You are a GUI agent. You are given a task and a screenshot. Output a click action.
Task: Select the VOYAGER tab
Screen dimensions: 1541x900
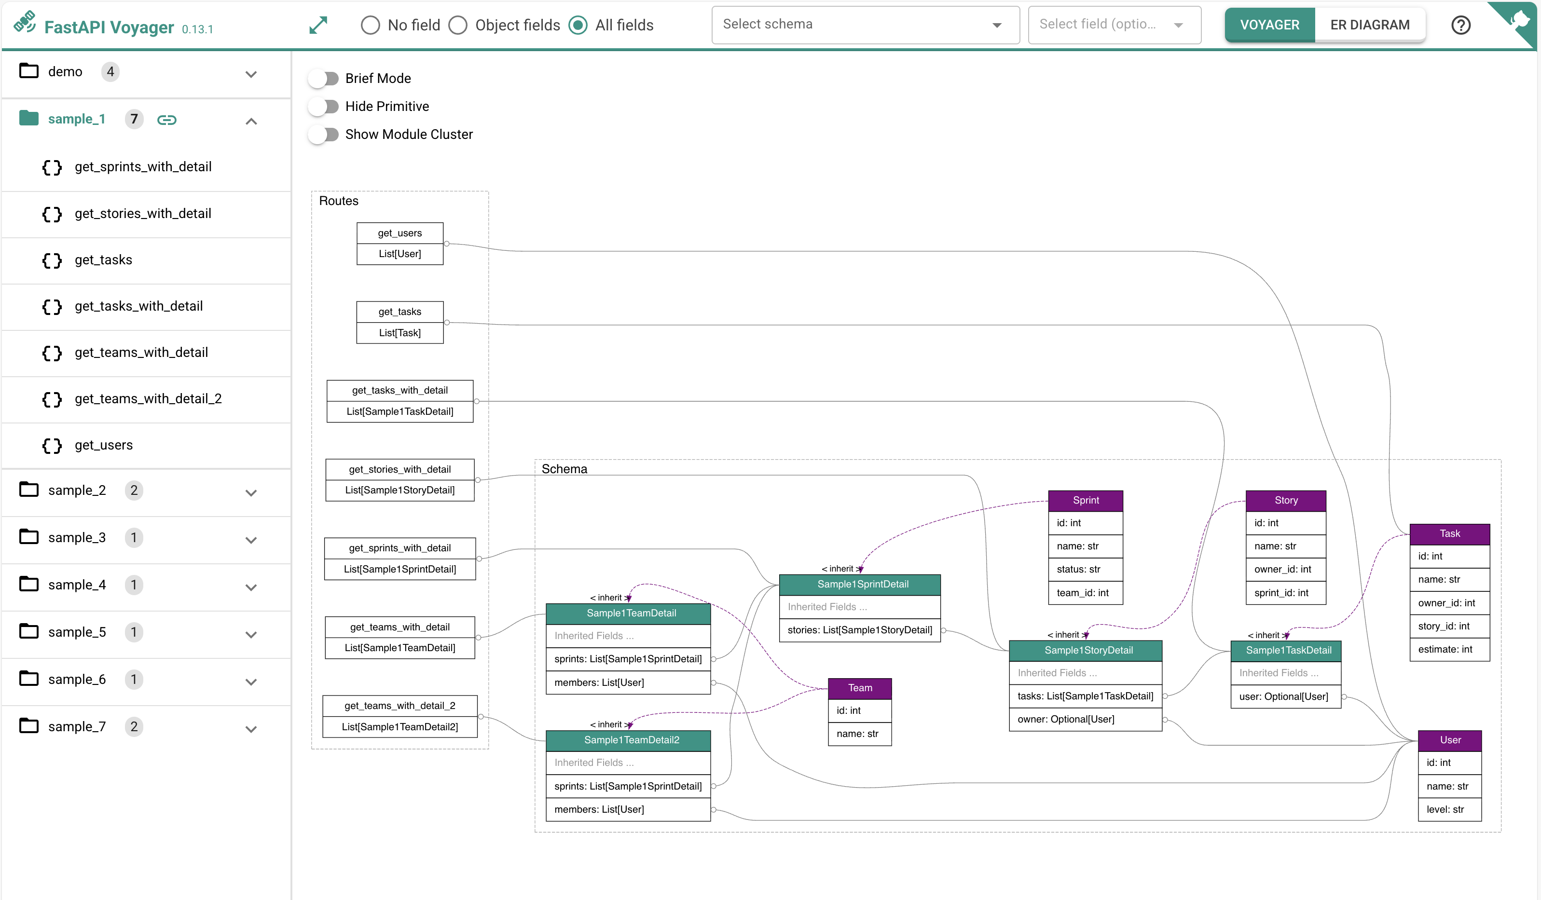pyautogui.click(x=1269, y=25)
